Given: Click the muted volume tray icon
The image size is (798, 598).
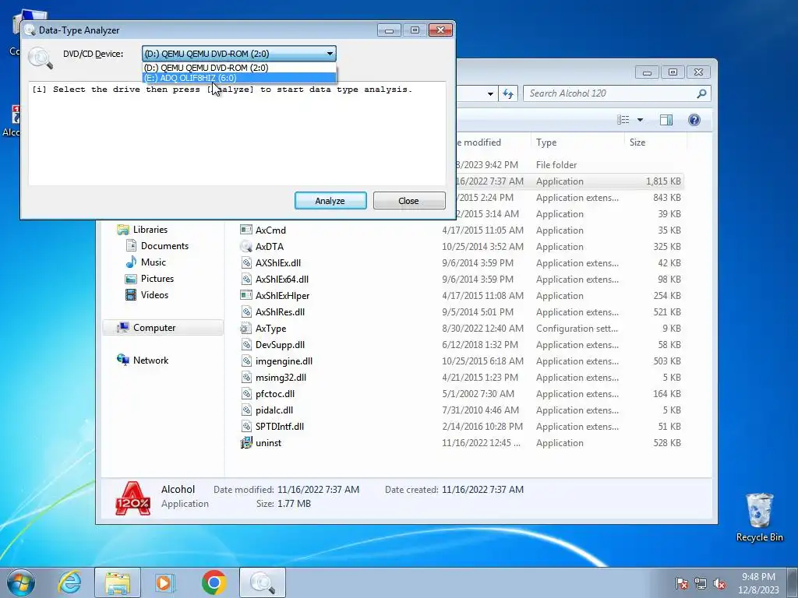Looking at the screenshot, I should click(x=719, y=583).
